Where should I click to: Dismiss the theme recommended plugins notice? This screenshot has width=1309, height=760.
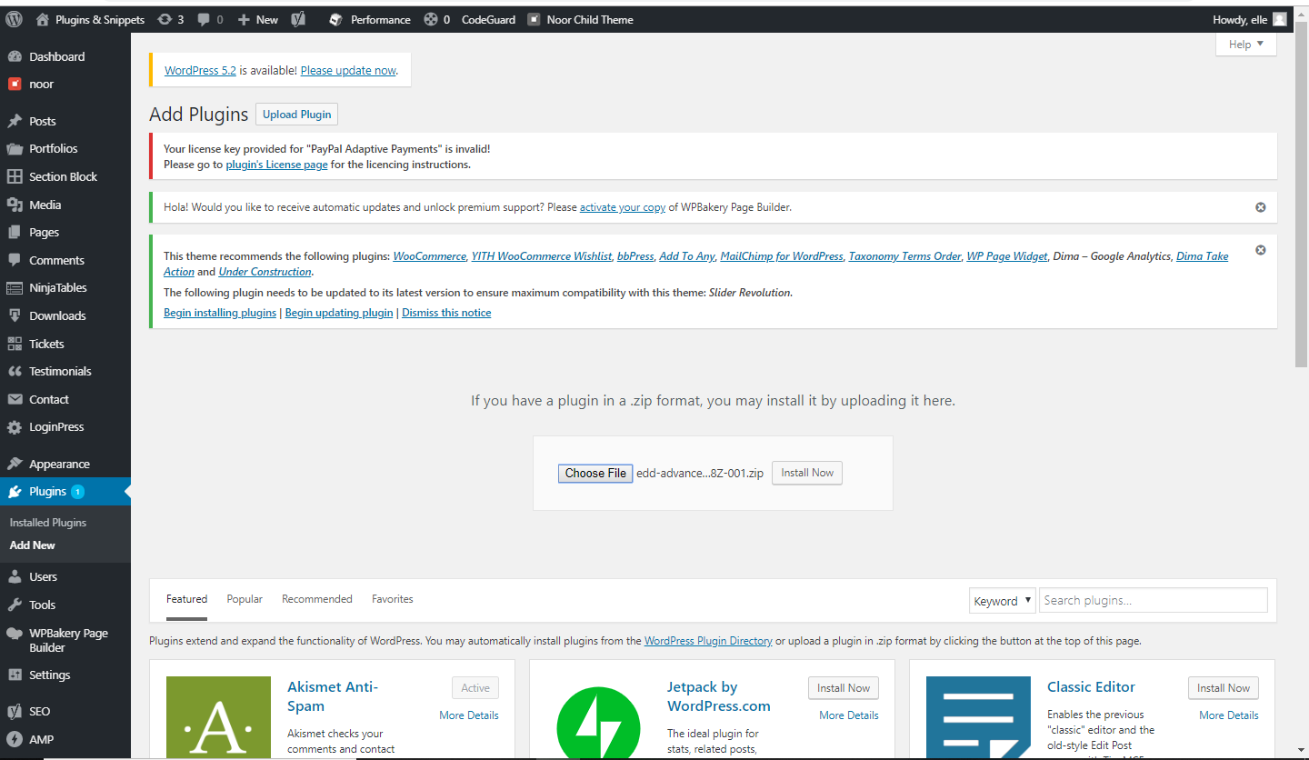[x=1260, y=250]
